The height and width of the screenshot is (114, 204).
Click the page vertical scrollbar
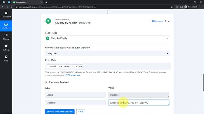(203, 82)
